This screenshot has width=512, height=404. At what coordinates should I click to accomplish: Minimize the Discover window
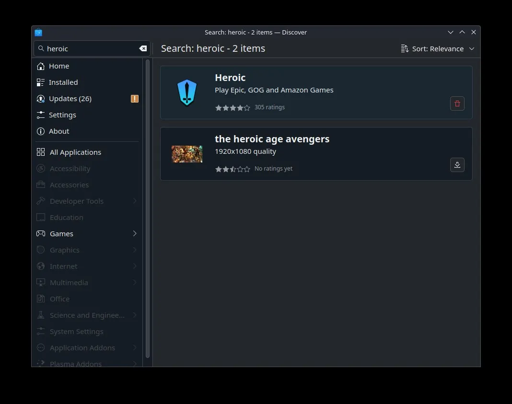[x=451, y=32]
